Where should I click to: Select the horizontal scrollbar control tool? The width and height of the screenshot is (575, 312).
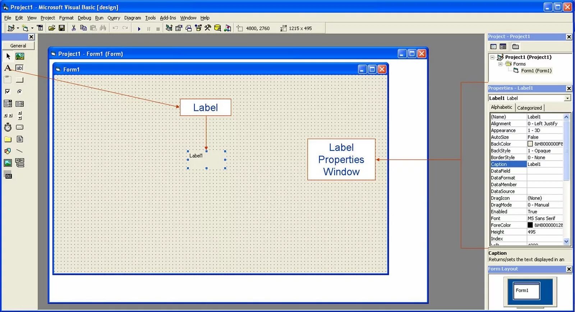click(x=8, y=116)
